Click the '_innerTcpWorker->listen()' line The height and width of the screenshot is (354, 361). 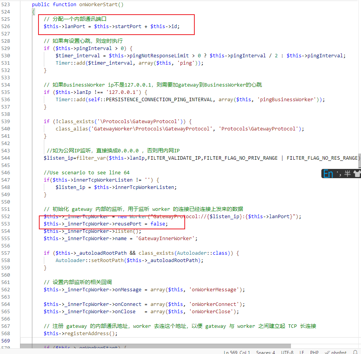pos(92,231)
